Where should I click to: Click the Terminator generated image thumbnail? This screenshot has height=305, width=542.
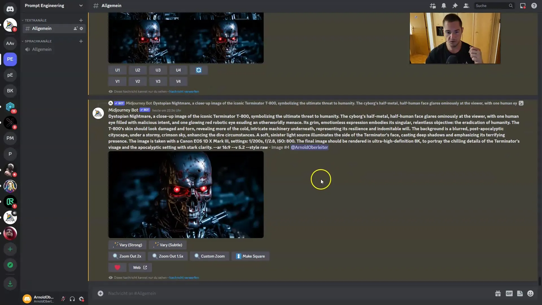[x=186, y=195]
